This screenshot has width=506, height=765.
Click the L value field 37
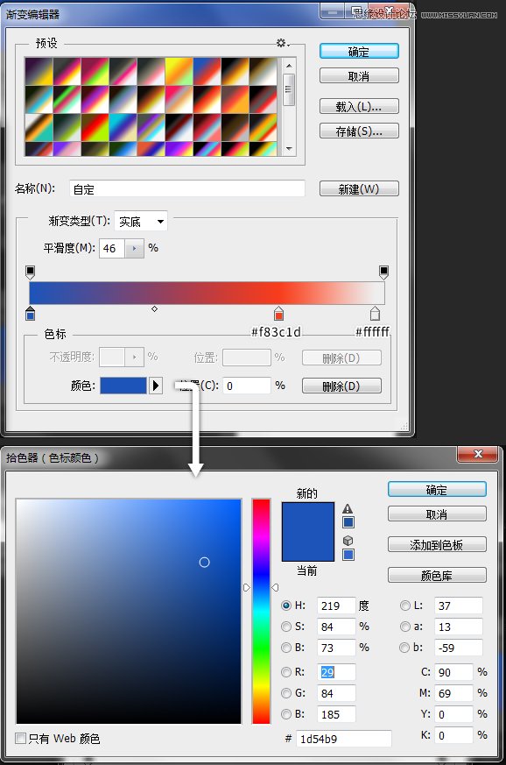coord(458,606)
